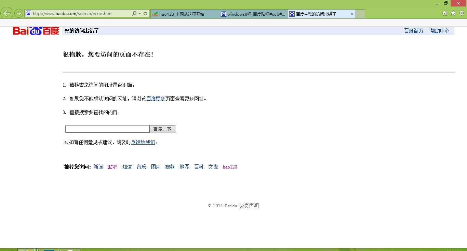Click the 推荐您访问 label
This screenshot has width=467, height=251.
(x=78, y=167)
